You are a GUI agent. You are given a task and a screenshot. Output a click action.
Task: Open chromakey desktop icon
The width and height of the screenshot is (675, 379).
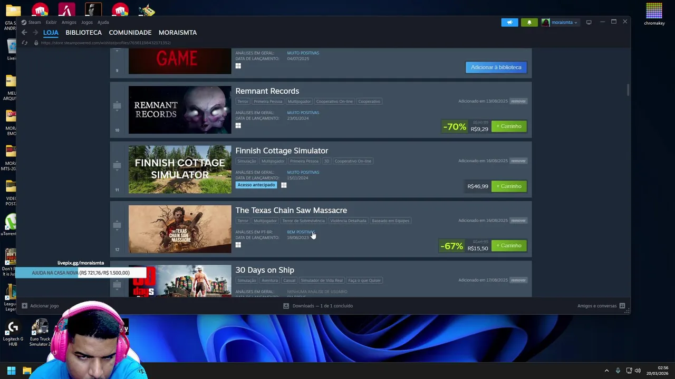pyautogui.click(x=654, y=14)
